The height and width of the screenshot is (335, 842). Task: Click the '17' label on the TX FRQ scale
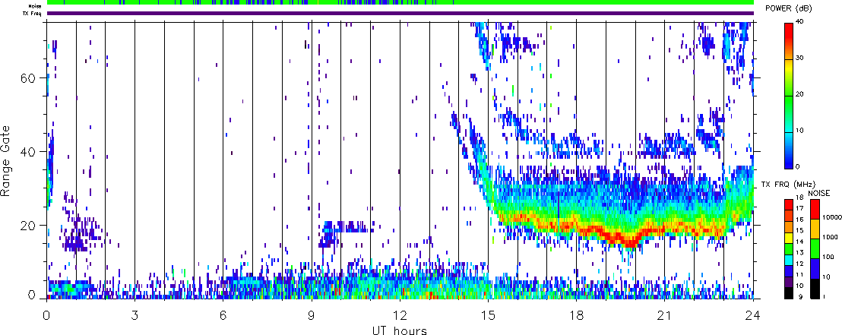point(800,208)
